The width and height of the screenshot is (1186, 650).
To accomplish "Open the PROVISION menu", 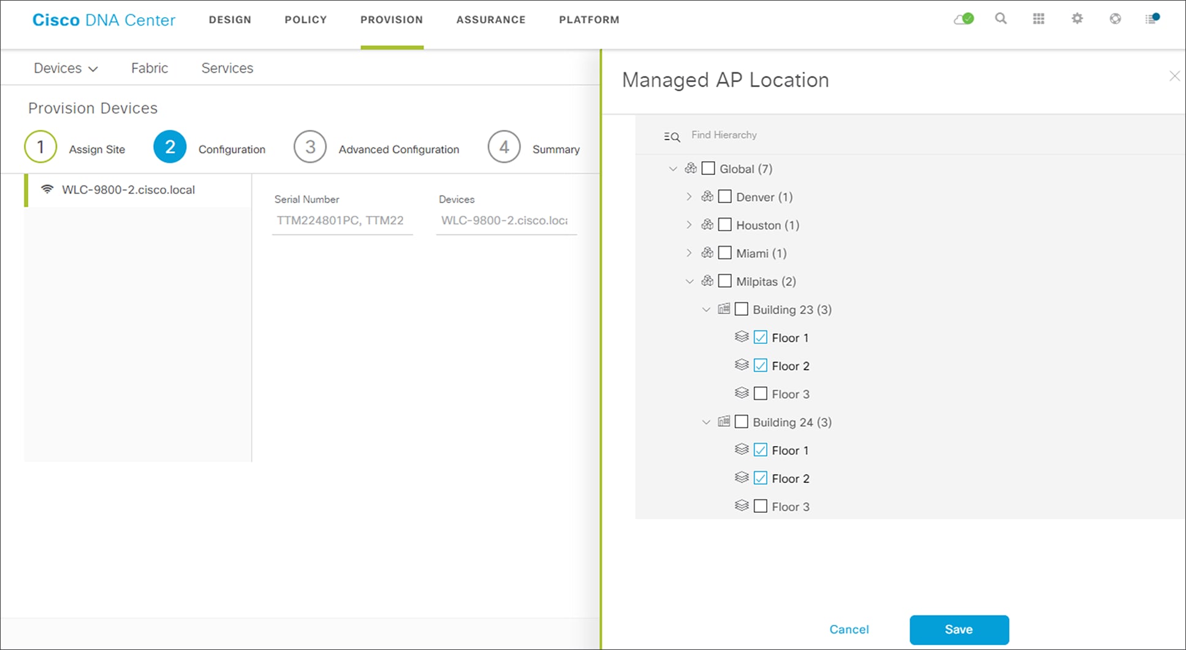I will [x=392, y=20].
